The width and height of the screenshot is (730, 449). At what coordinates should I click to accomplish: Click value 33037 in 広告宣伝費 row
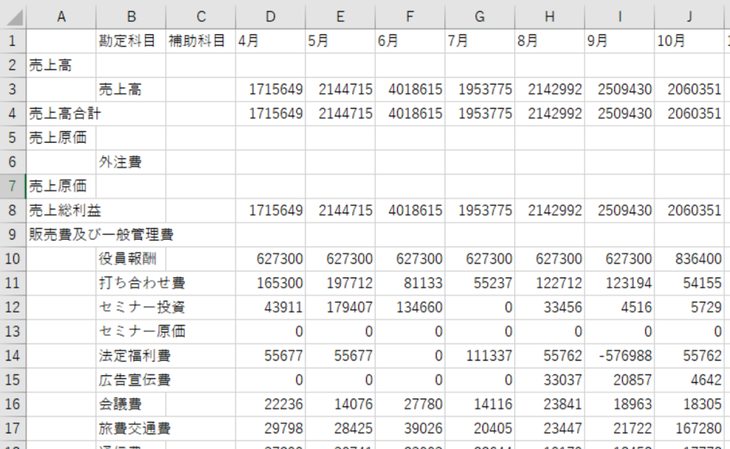[x=550, y=380]
